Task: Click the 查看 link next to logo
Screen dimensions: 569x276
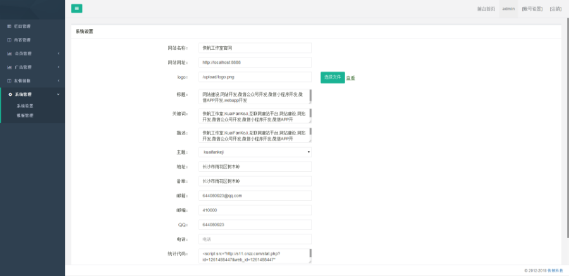Action: [350, 78]
